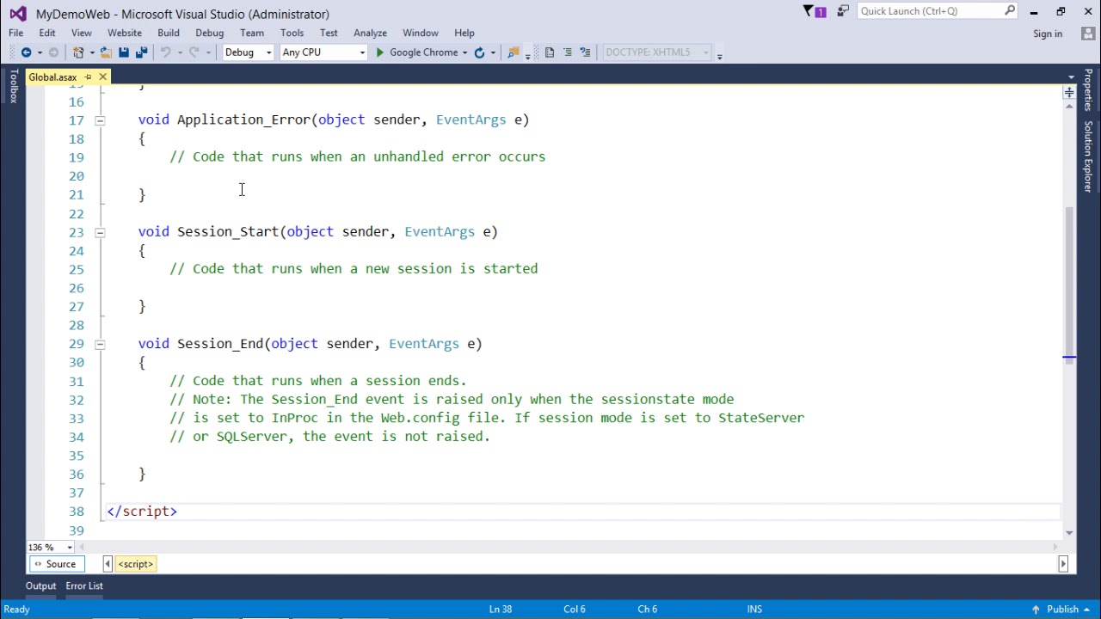Open the Navigate Backward history dropdown arrow
The height and width of the screenshot is (619, 1101).
39,52
